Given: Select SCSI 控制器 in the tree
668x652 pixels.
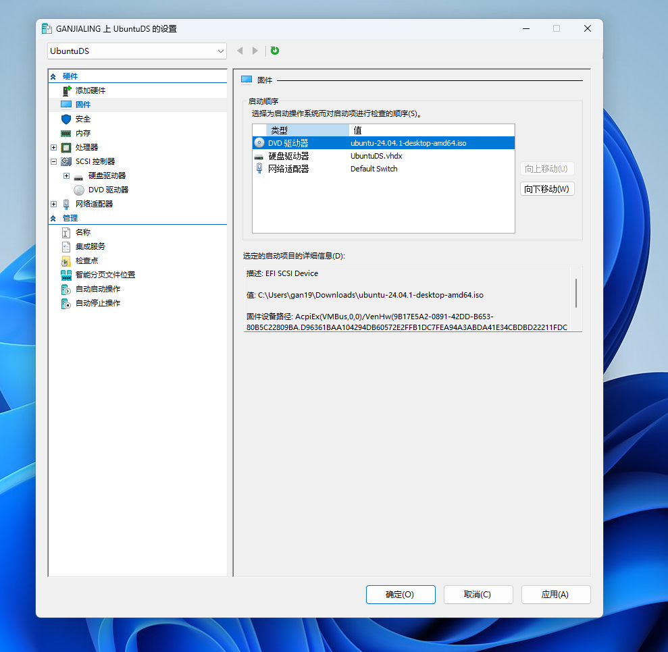Looking at the screenshot, I should pyautogui.click(x=95, y=162).
